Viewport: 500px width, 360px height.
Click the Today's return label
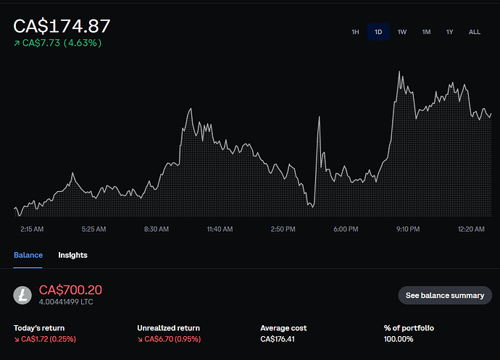(x=39, y=328)
